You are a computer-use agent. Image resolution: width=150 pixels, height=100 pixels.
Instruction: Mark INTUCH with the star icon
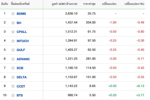(x=13, y=41)
